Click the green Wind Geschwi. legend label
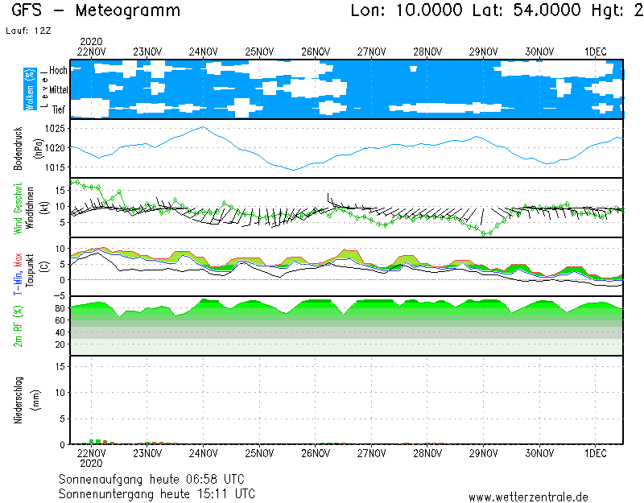 pos(18,208)
